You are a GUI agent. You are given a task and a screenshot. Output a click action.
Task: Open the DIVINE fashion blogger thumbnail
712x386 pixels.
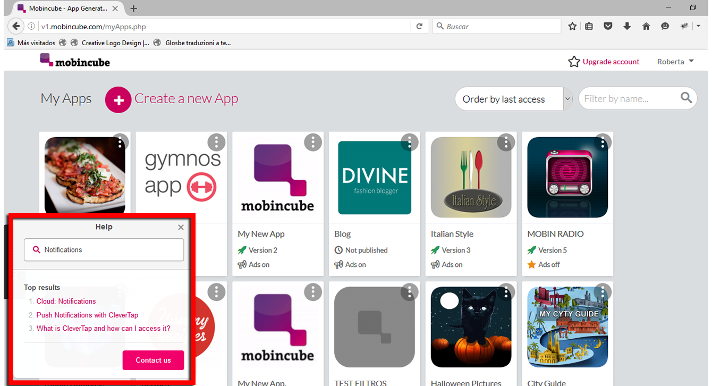click(x=375, y=178)
